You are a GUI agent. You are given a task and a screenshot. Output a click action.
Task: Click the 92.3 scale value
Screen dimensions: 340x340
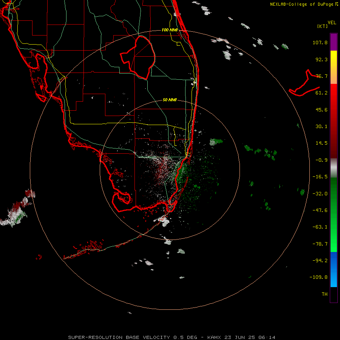click(x=321, y=59)
